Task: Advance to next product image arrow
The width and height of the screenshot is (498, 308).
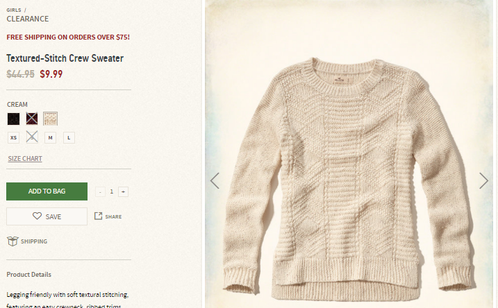Action: point(483,181)
